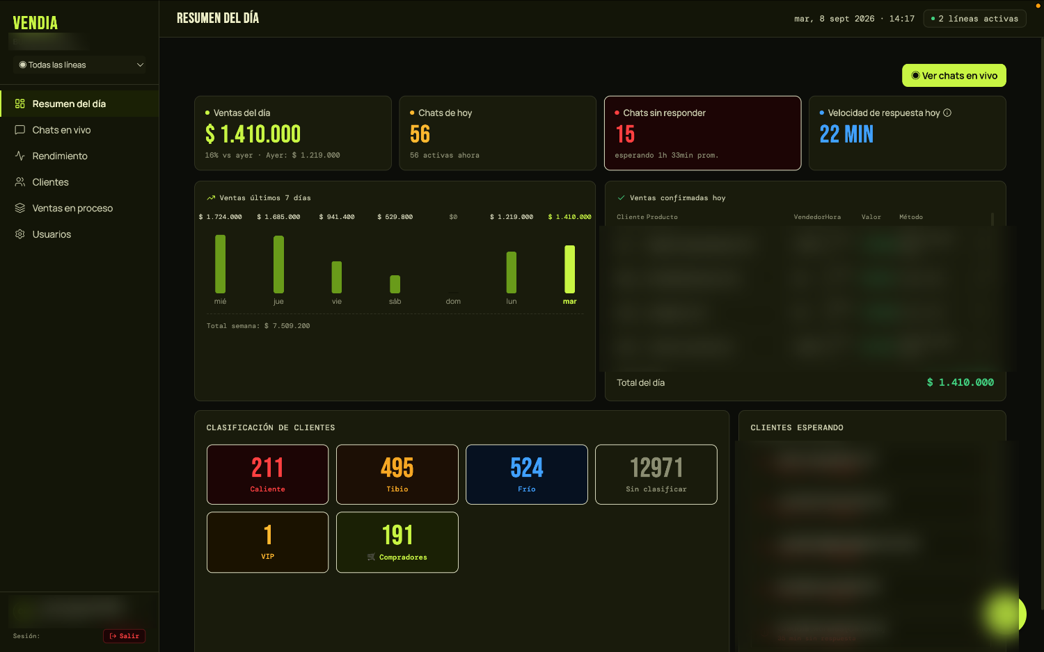Viewport: 1044px width, 652px height.
Task: Click the Salir logout button
Action: [124, 636]
